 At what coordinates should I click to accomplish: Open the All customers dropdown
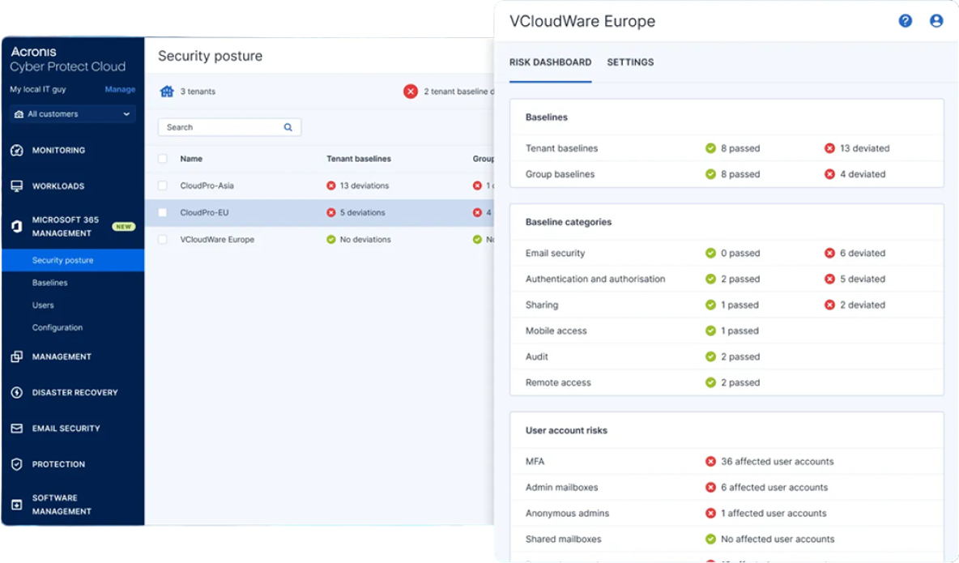click(72, 113)
